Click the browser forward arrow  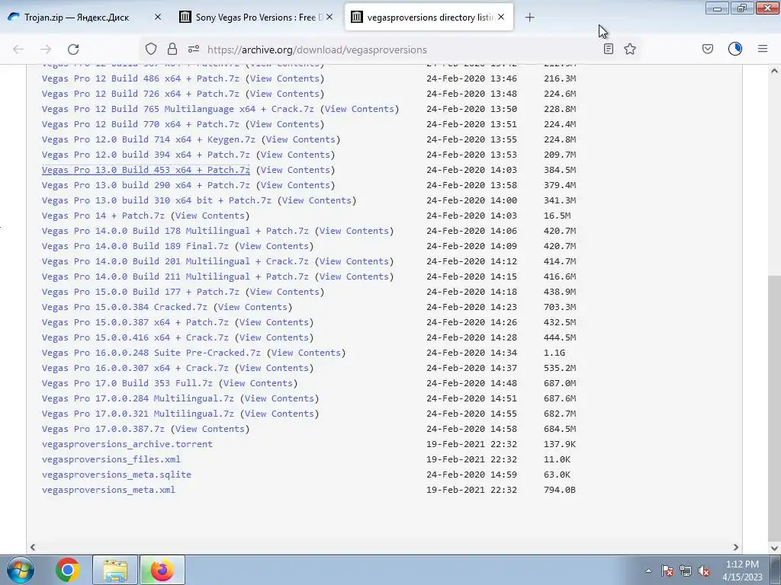point(46,50)
